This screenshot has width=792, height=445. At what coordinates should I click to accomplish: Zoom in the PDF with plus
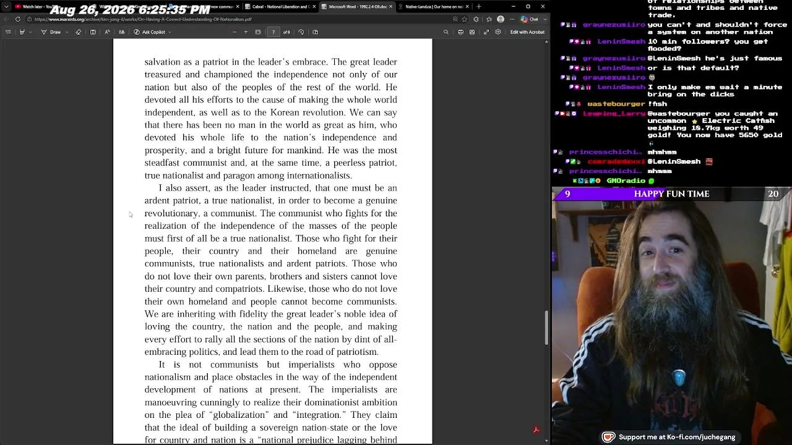pyautogui.click(x=246, y=32)
